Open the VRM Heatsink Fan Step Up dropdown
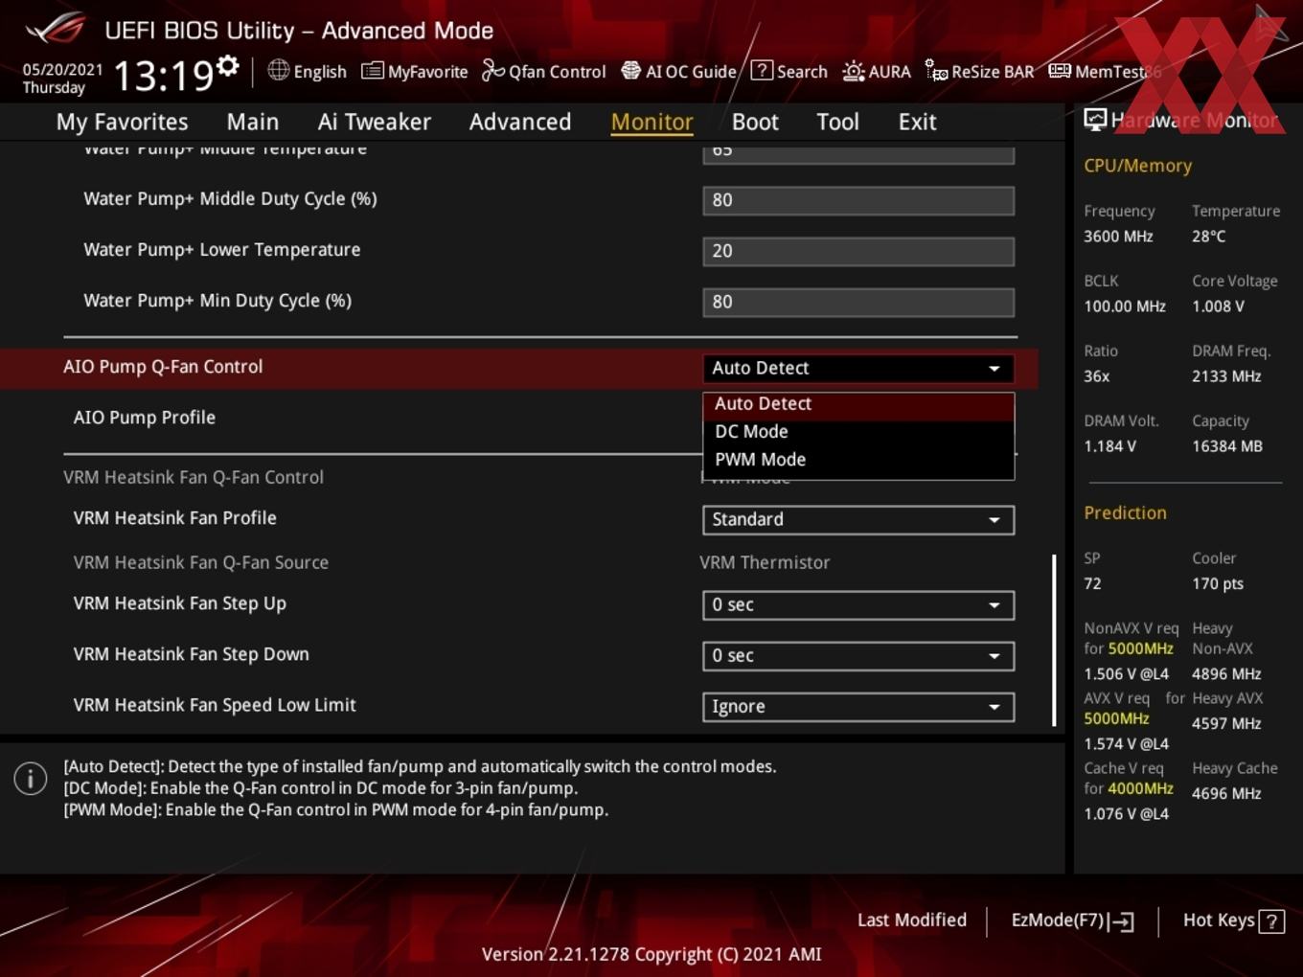The width and height of the screenshot is (1303, 977). coord(858,604)
